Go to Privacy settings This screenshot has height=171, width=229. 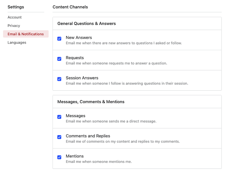coord(14,26)
